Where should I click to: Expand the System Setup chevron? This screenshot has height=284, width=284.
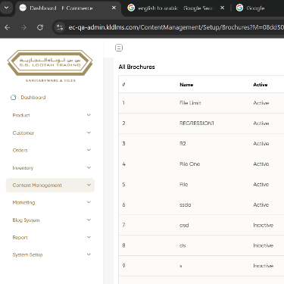[89, 254]
